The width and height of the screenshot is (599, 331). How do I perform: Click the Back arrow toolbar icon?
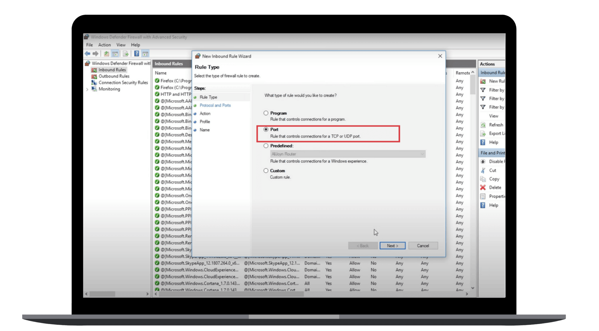(x=87, y=54)
